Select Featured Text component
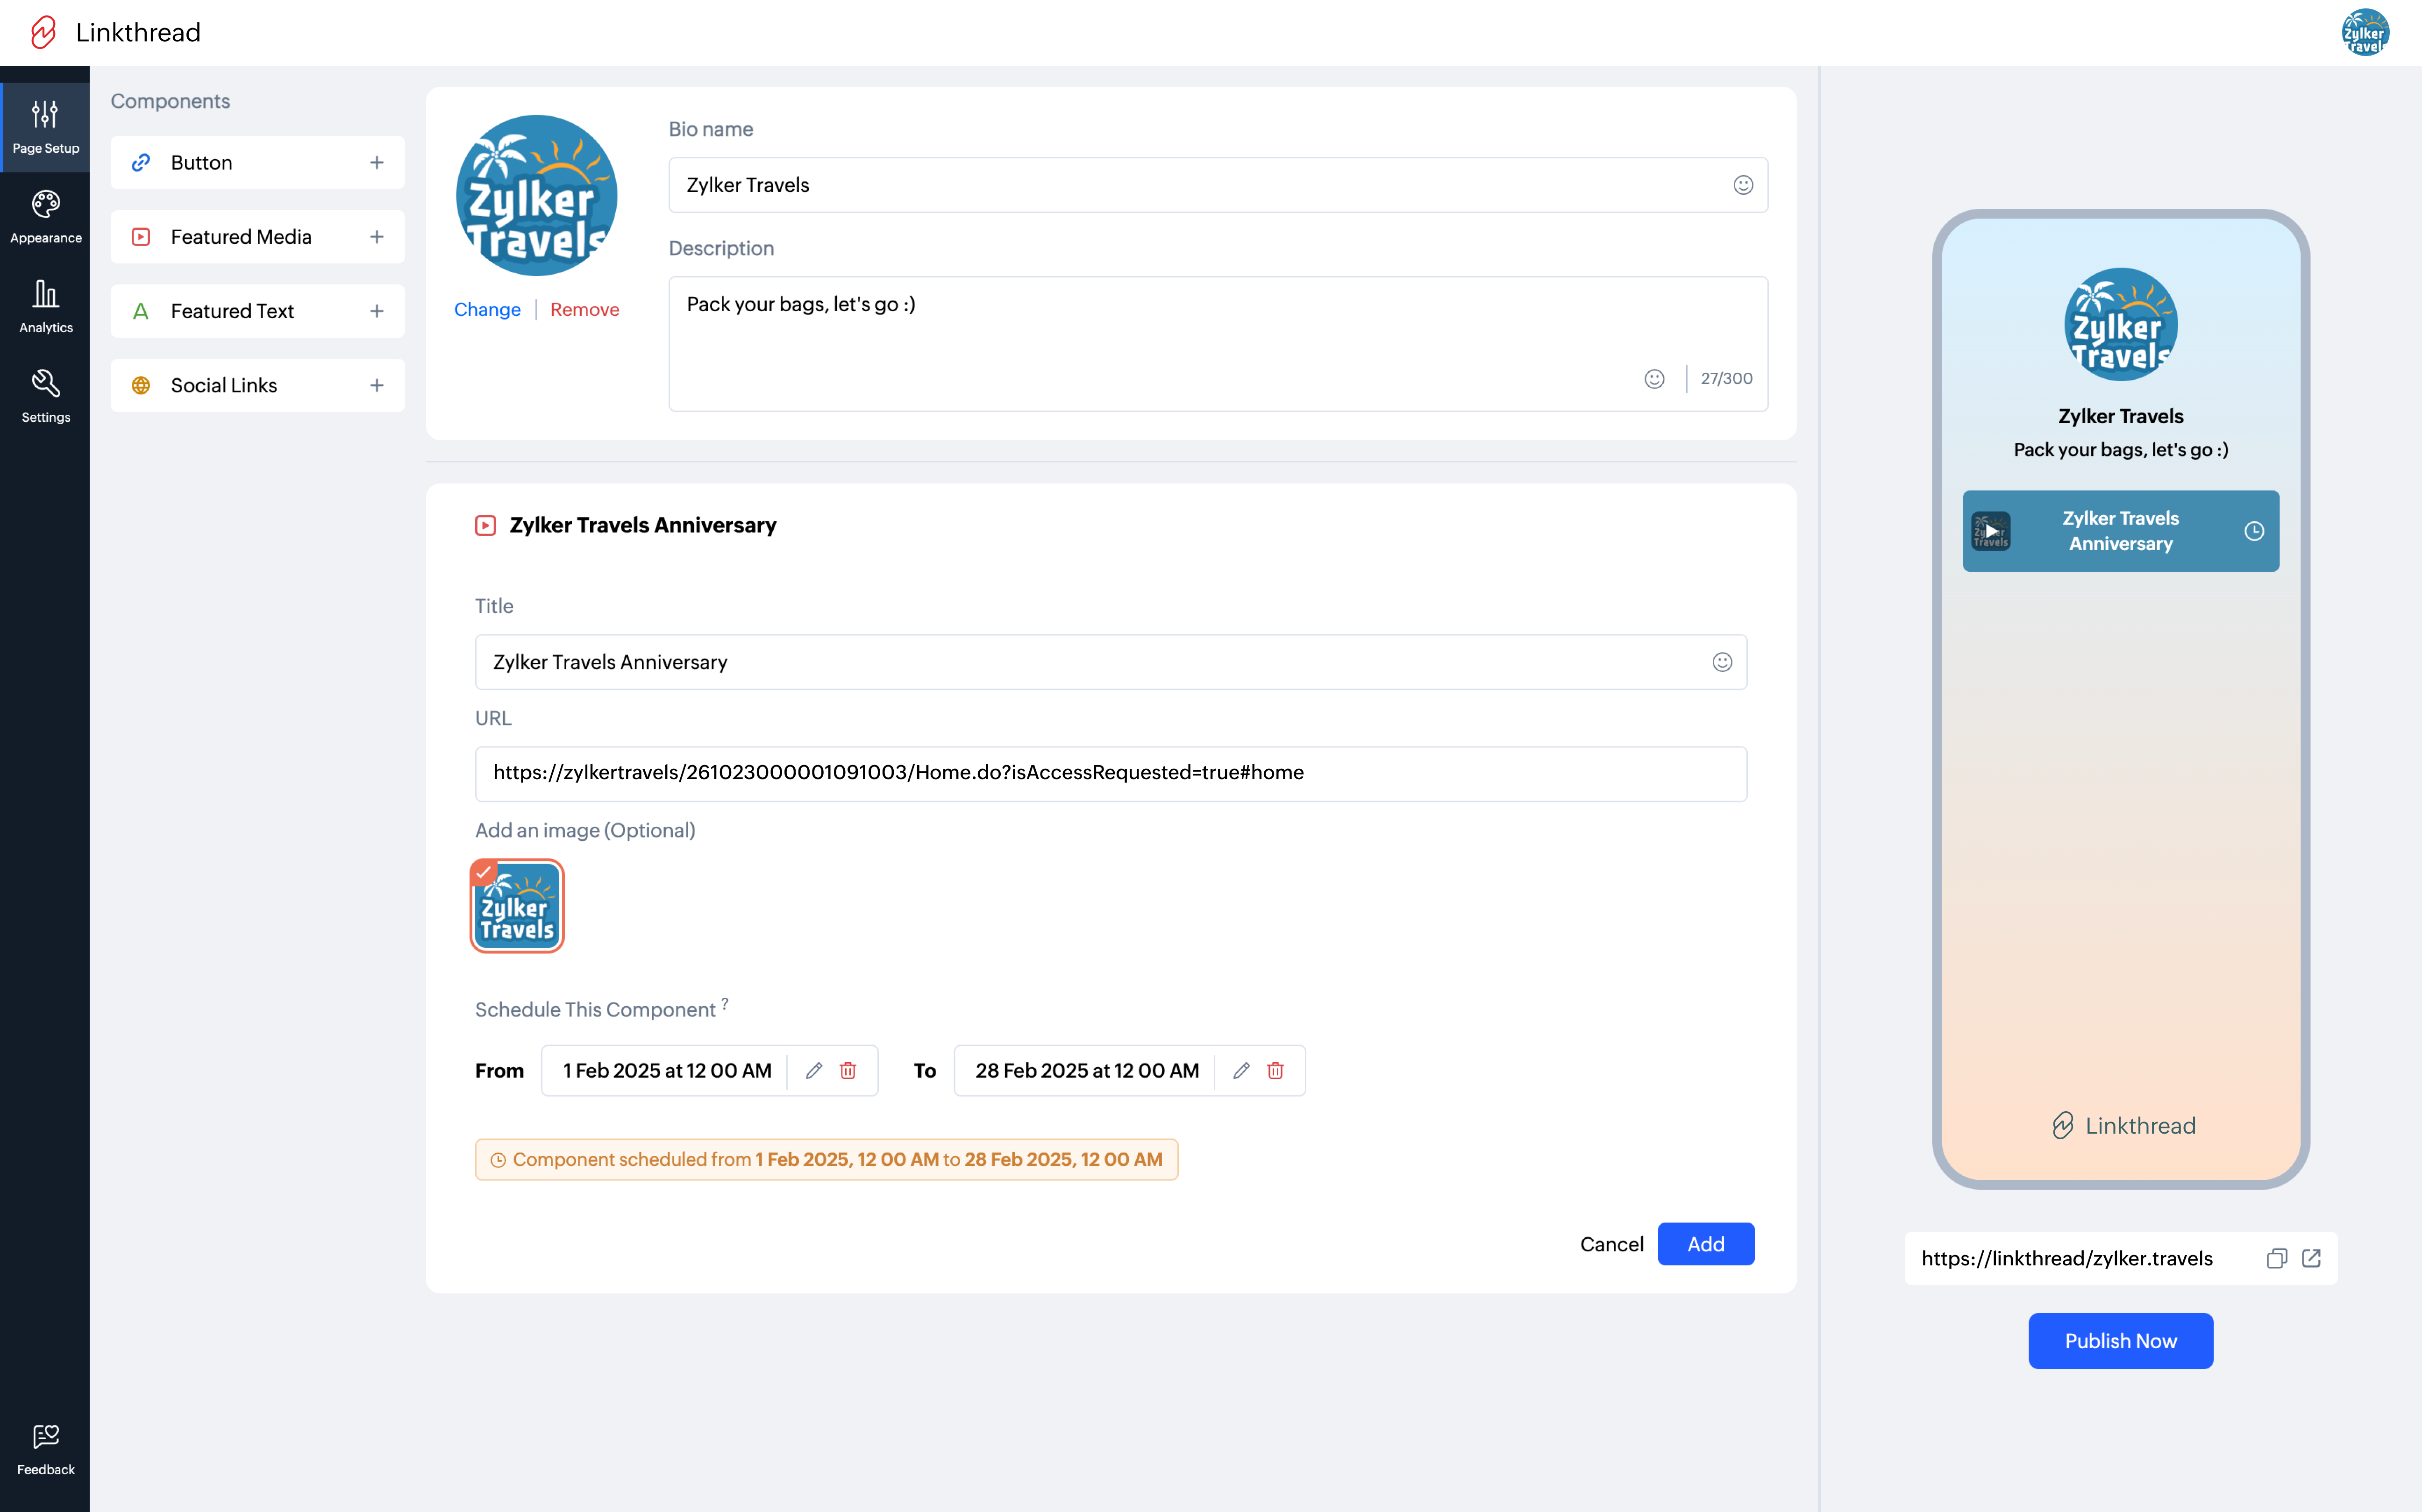This screenshot has width=2422, height=1512. click(232, 311)
